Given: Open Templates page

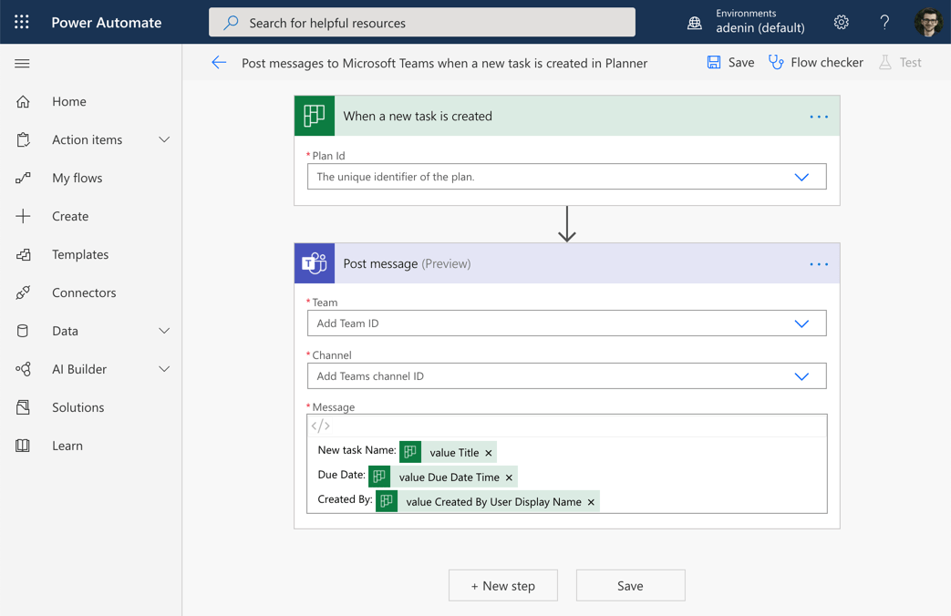Looking at the screenshot, I should click(x=80, y=254).
